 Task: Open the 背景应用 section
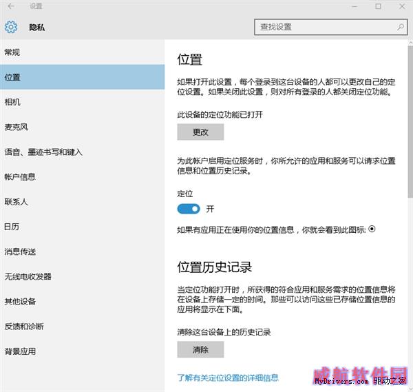82,351
